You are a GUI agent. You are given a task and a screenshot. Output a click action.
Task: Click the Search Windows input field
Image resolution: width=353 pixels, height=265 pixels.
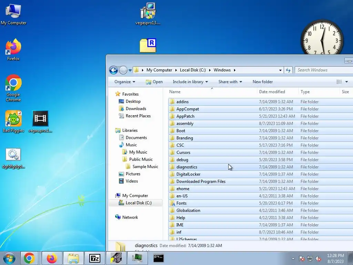tap(324, 70)
